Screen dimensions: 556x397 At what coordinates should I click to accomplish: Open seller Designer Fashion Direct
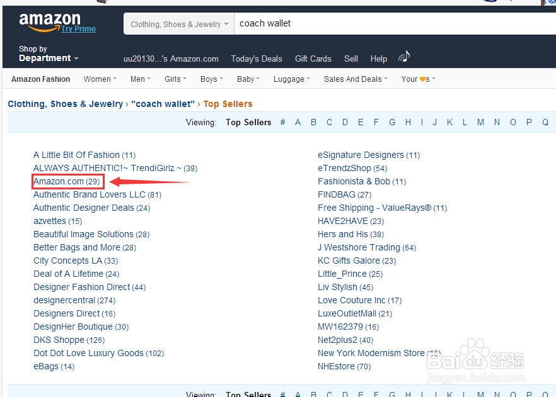(90, 287)
